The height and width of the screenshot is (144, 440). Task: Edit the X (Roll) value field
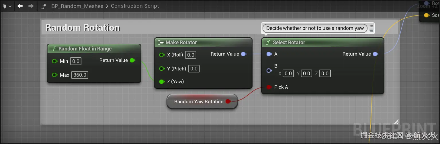click(x=191, y=55)
